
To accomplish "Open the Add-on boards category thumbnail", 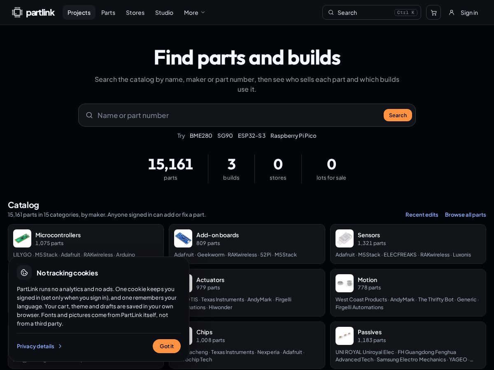I will tap(183, 238).
